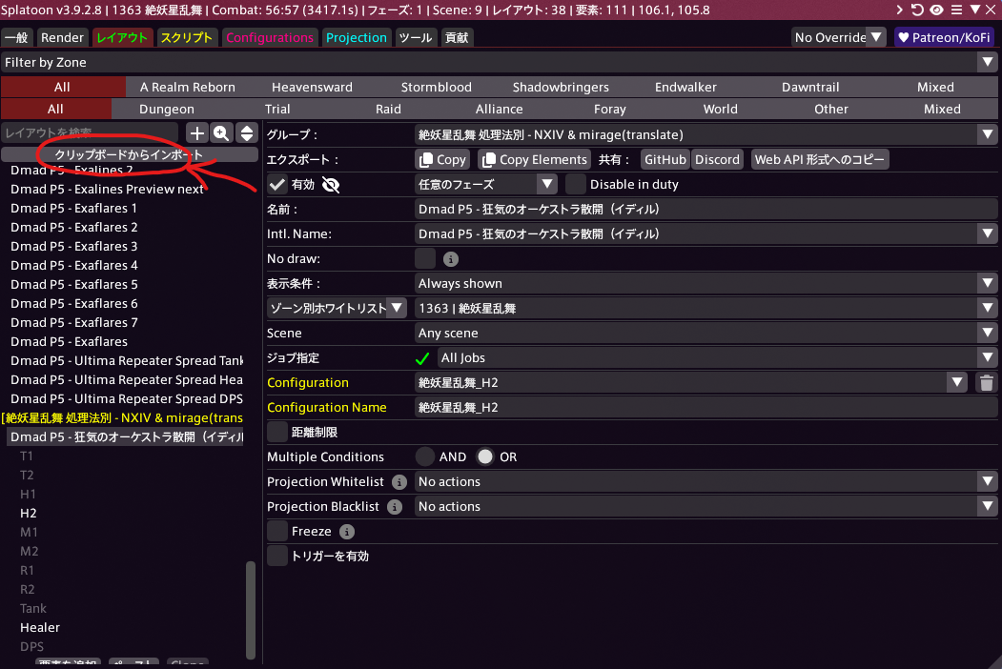This screenshot has width=1002, height=669.
Task: Click the Patreon/KoFi heart button
Action: [945, 38]
